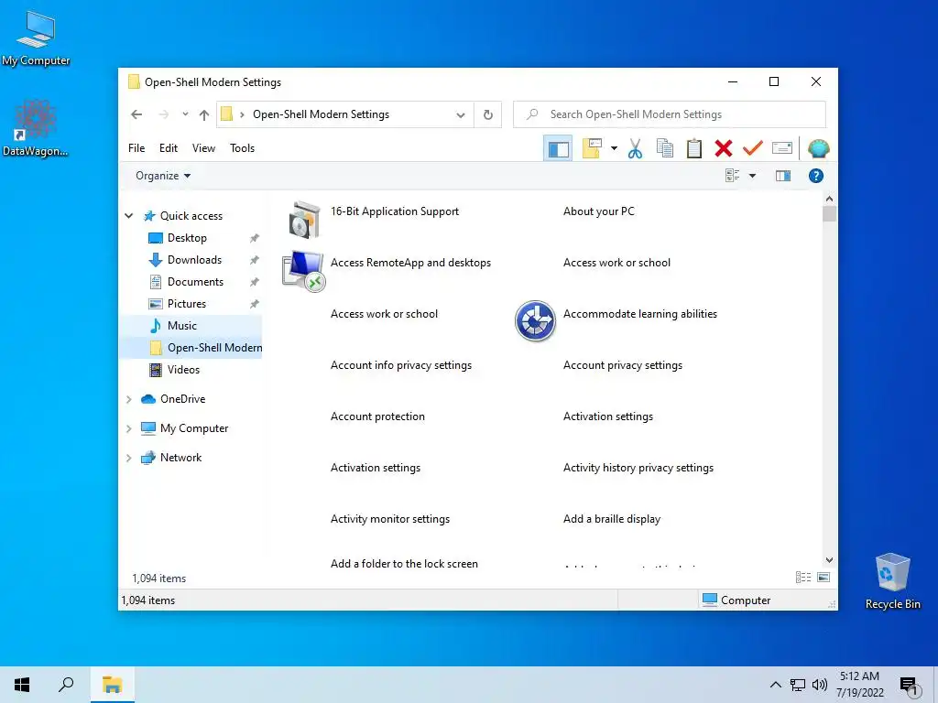938x703 pixels.
Task: Open the view options dropdown arrow
Action: pyautogui.click(x=753, y=176)
